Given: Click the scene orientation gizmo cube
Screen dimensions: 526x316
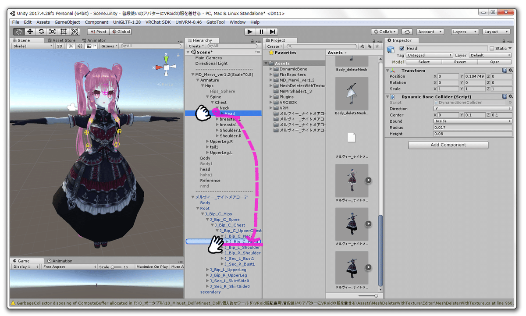Looking at the screenshot, I should click(x=166, y=67).
